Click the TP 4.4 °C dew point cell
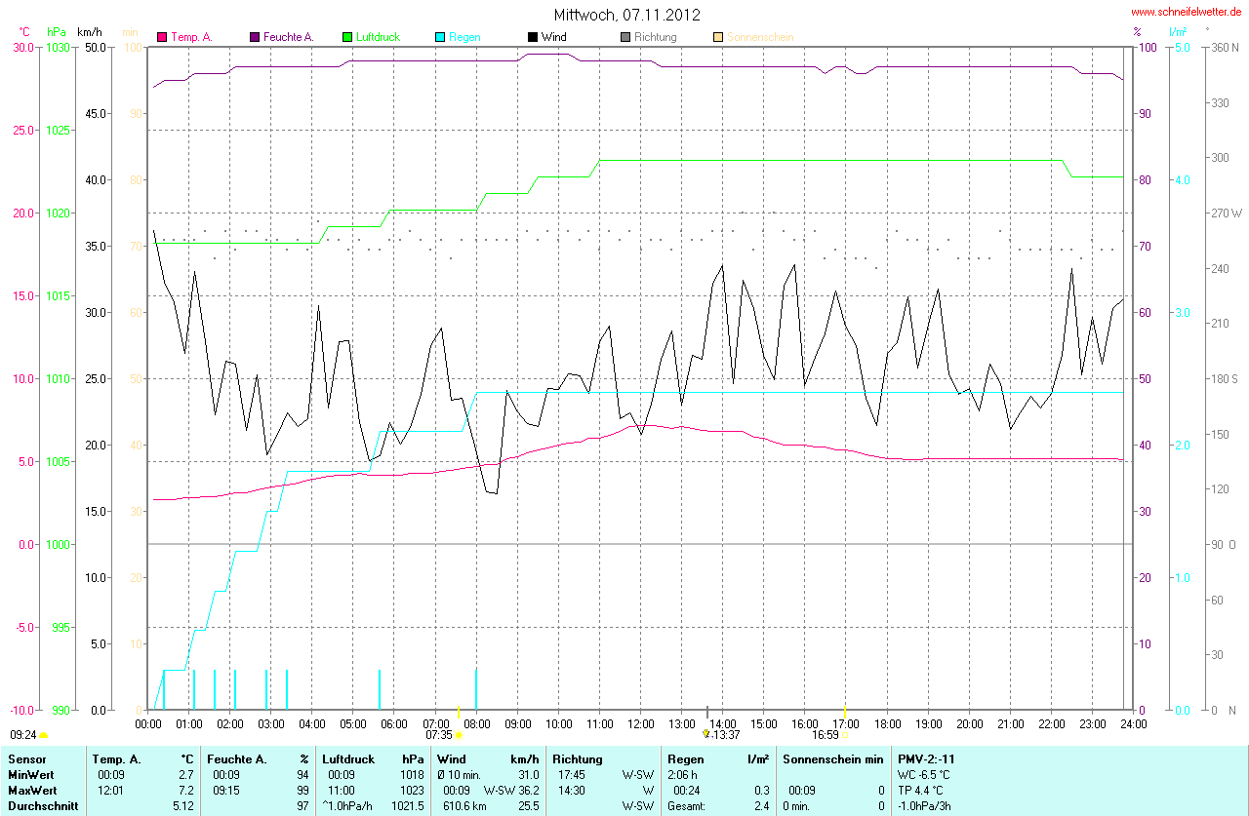The height and width of the screenshot is (816, 1249). point(920,790)
